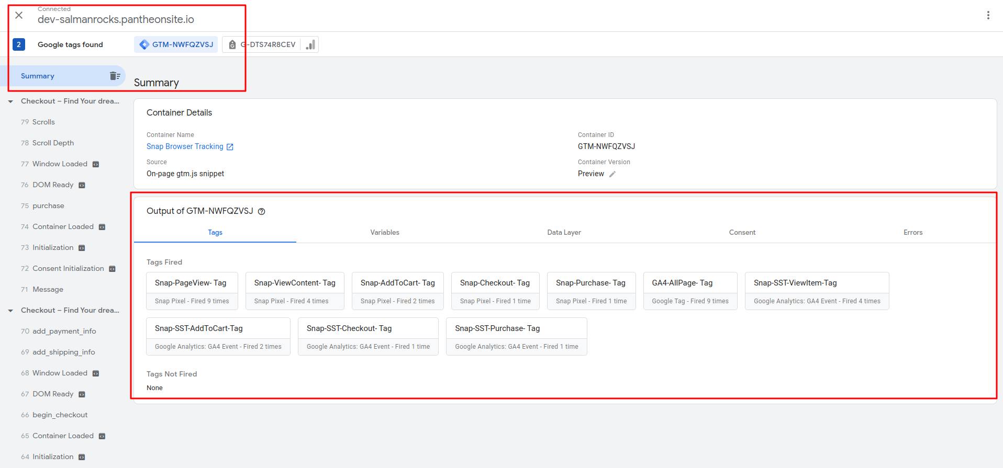Open the three-dot overflow menu
This screenshot has height=468, width=1003.
pos(988,15)
